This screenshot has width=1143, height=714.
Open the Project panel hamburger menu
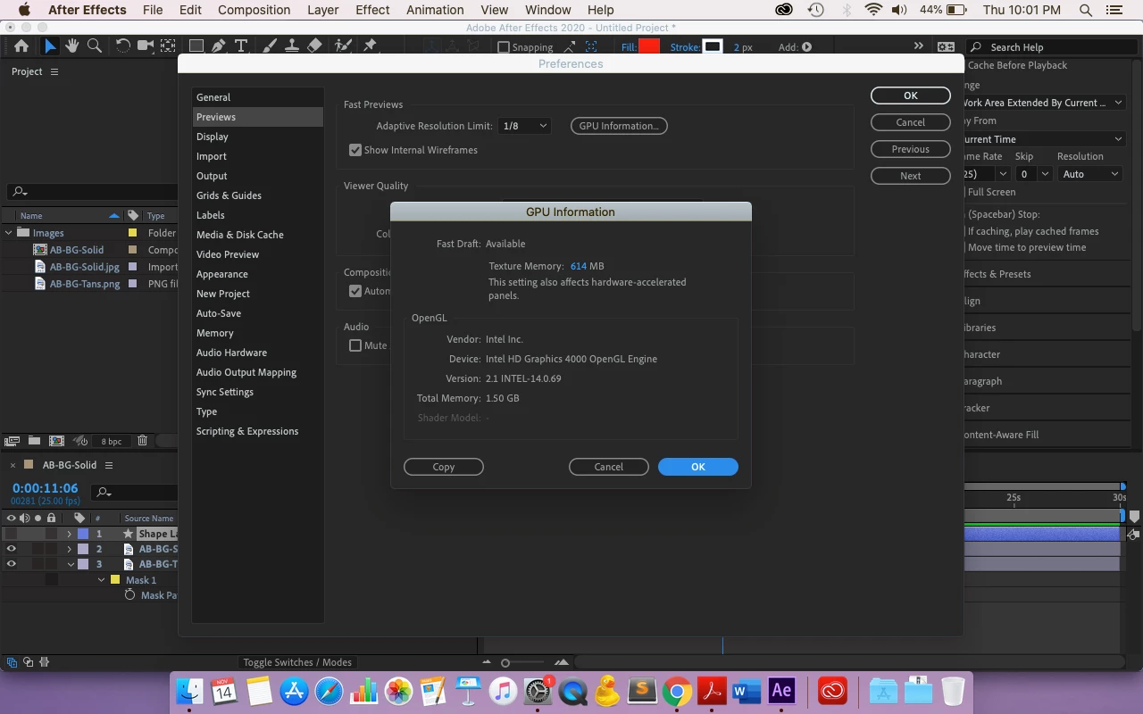pyautogui.click(x=54, y=71)
